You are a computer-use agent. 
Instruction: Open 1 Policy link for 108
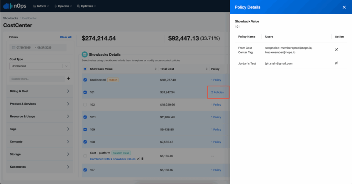(216, 142)
